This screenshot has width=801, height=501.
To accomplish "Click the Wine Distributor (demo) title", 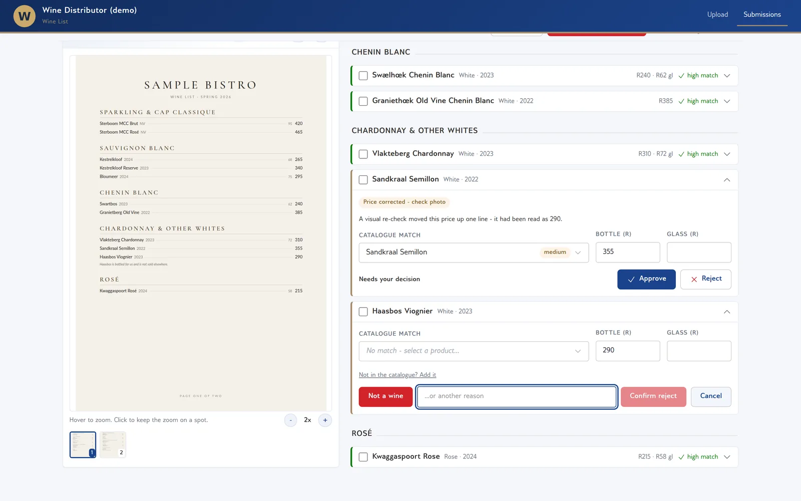I will click(x=90, y=10).
